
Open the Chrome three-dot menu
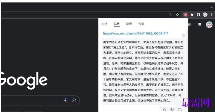click(212, 15)
